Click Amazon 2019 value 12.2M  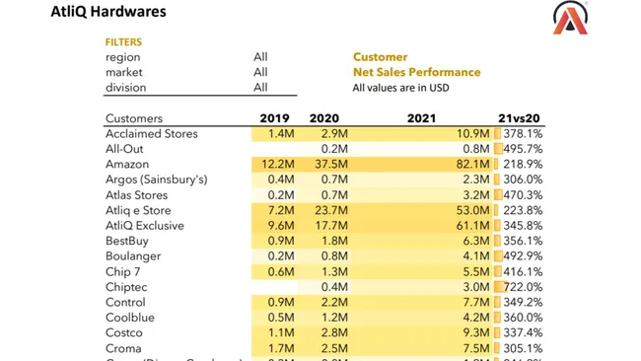277,165
